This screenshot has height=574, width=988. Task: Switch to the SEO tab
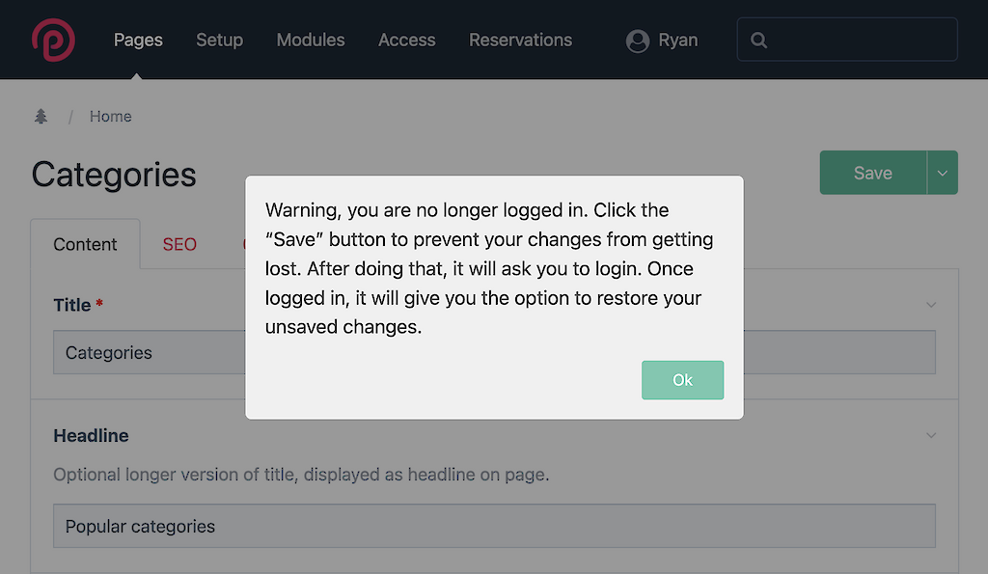click(x=179, y=244)
